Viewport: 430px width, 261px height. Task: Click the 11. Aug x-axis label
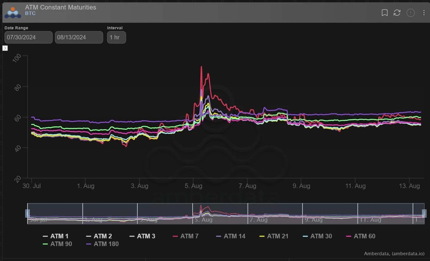coord(355,186)
